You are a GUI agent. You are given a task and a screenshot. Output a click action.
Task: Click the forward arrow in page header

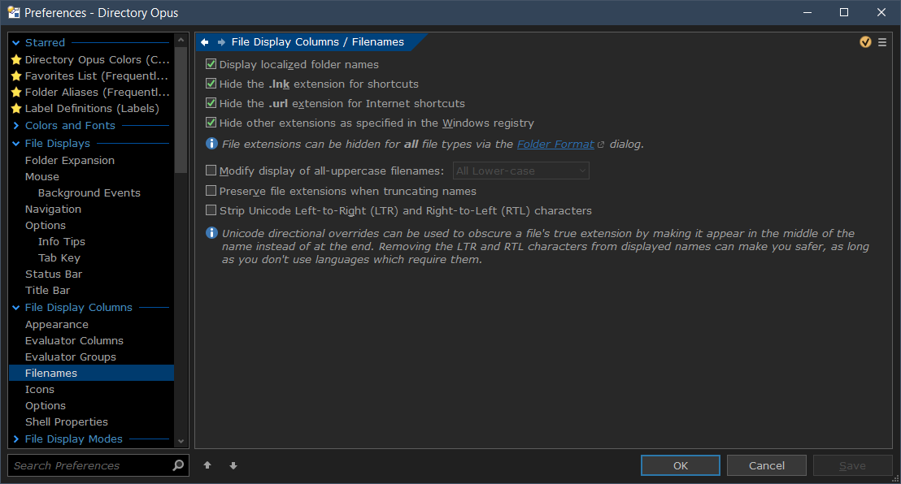pos(221,42)
